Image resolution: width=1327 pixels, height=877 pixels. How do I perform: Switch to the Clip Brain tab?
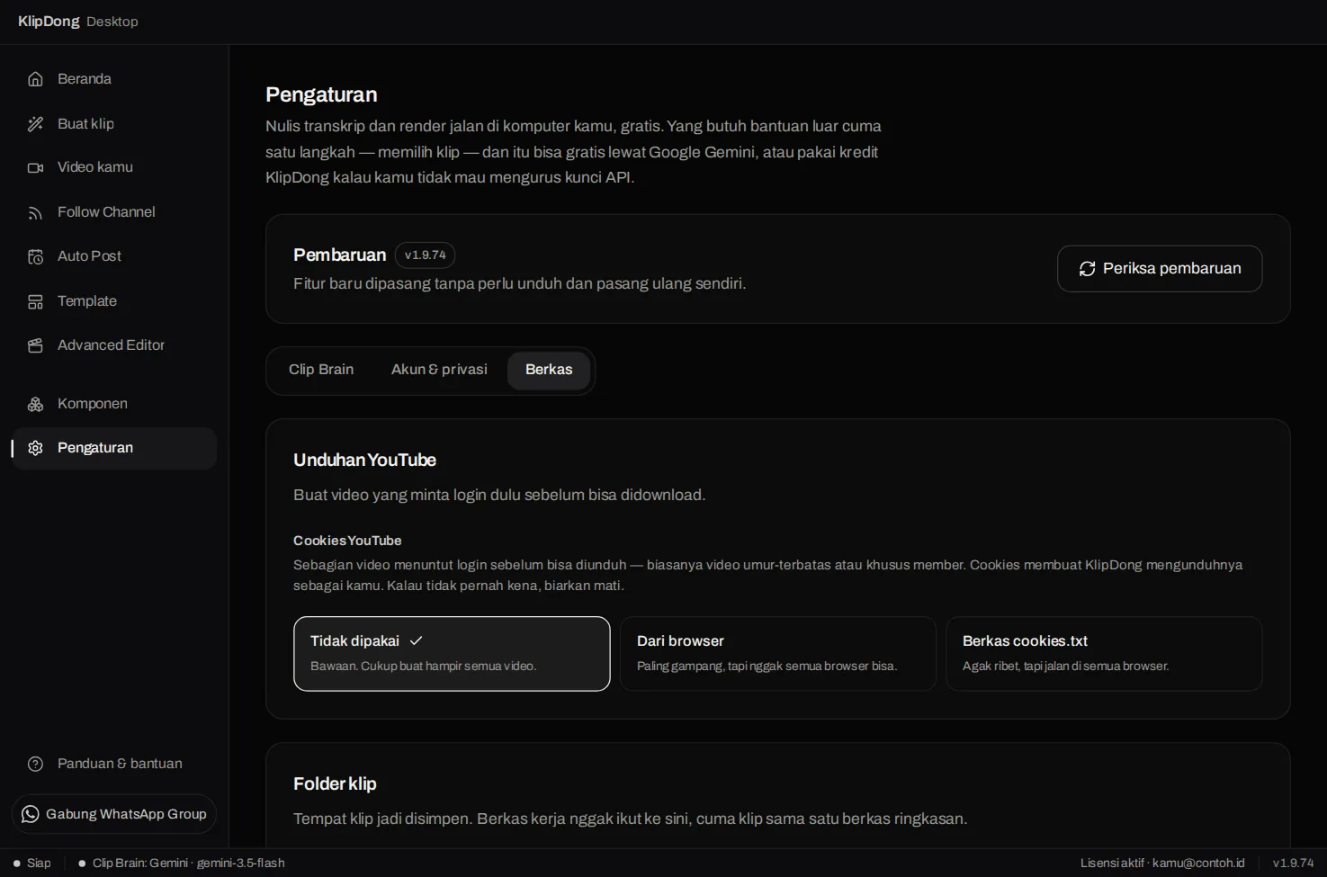[321, 370]
